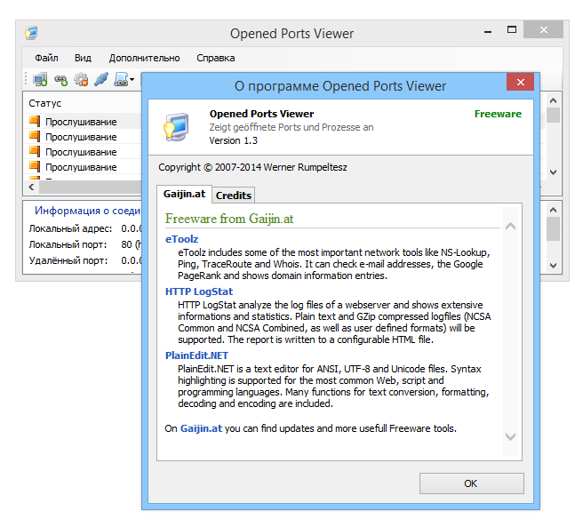Click the scroll with chain link toolbar icon
Image resolution: width=575 pixels, height=527 pixels.
point(122,79)
